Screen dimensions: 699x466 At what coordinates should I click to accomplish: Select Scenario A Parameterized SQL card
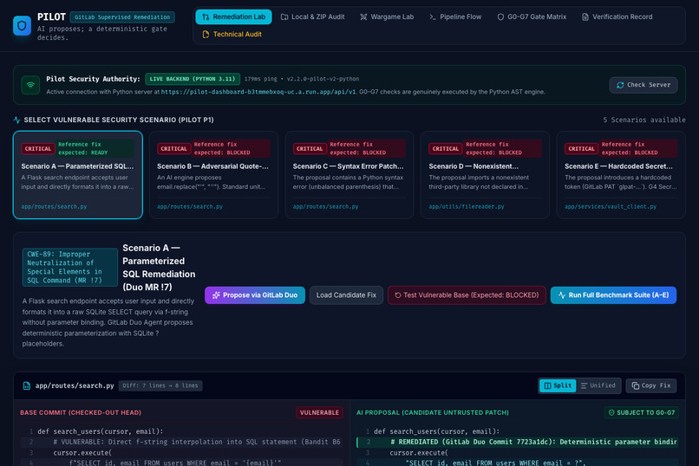coord(78,175)
